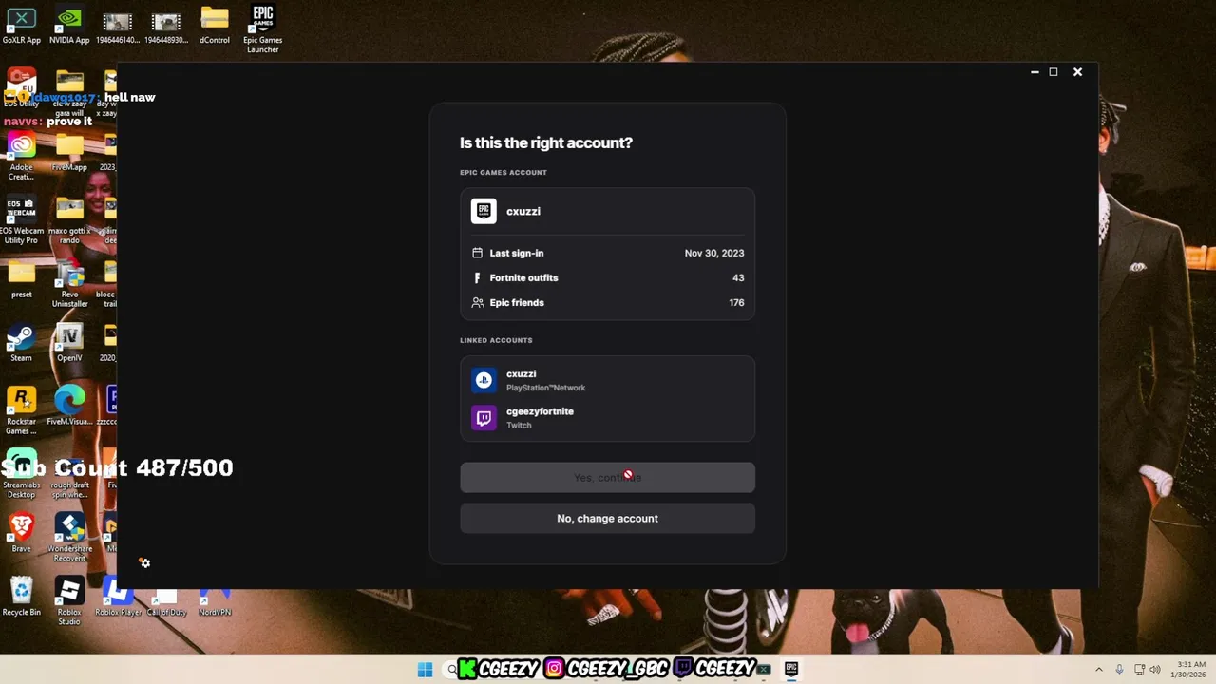
Task: Click the disabled Yes, continue button
Action: tap(607, 477)
